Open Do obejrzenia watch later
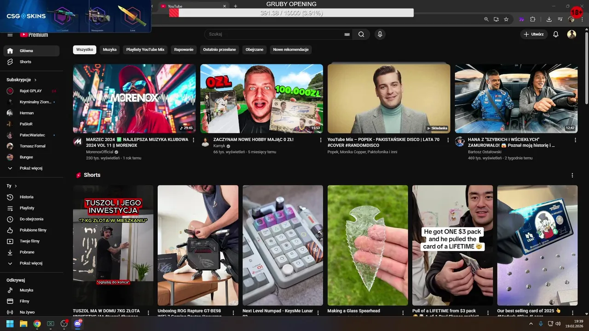This screenshot has width=589, height=331. pyautogui.click(x=31, y=219)
